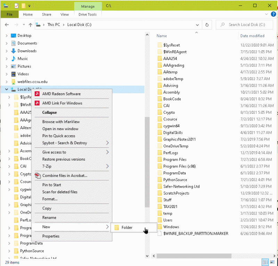Image resolution: width=278 pixels, height=266 pixels.
Task: Expand the Downloads tree node
Action: pyautogui.click(x=7, y=51)
